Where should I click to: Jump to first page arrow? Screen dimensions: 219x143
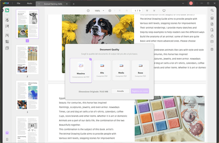[x=120, y=11]
